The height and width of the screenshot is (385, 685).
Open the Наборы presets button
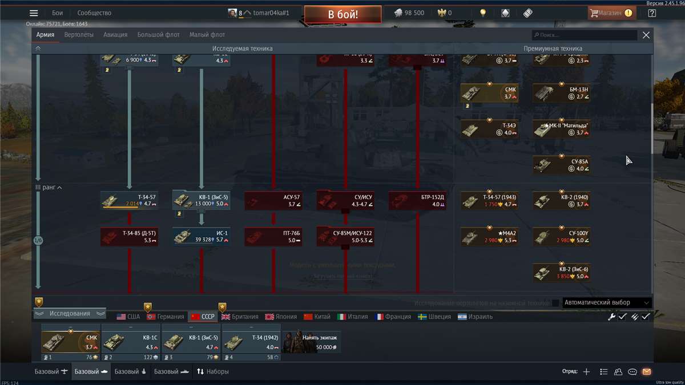[213, 371]
